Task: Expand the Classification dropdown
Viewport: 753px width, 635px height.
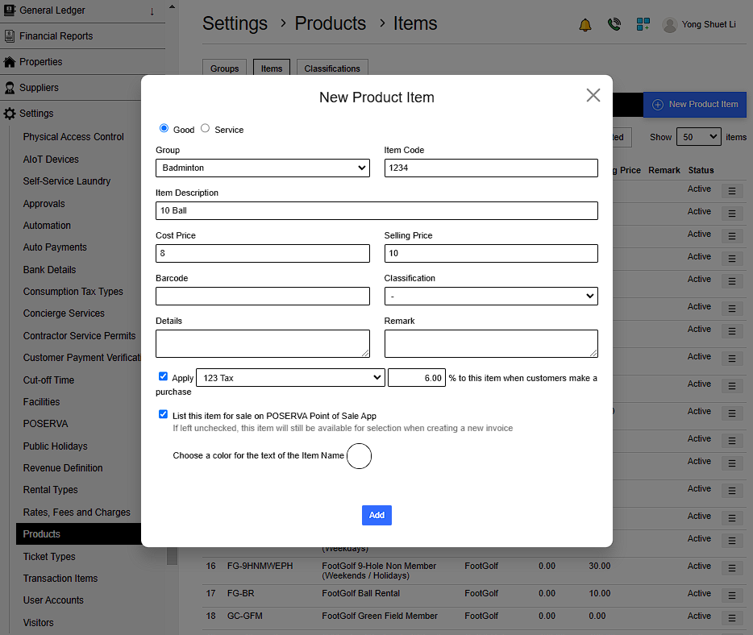Action: click(491, 297)
